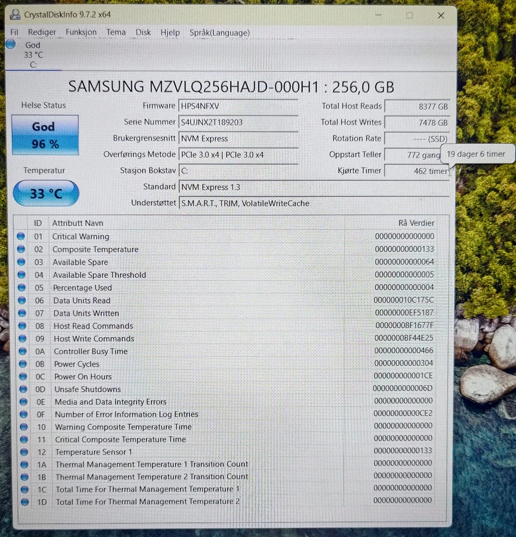
Task: Click status dot for Available Spare row
Action: click(x=21, y=262)
